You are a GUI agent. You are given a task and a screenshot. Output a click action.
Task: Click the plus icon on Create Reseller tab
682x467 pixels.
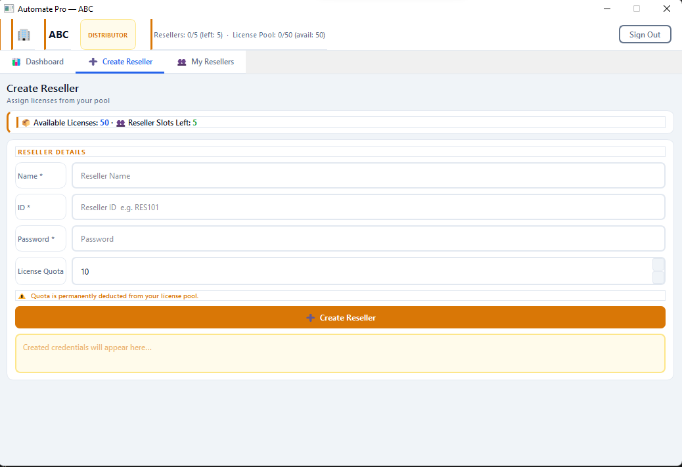93,62
